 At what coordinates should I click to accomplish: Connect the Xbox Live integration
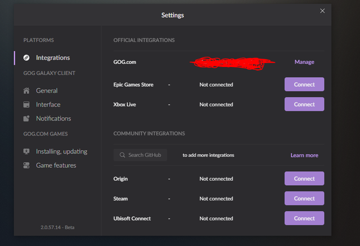304,104
